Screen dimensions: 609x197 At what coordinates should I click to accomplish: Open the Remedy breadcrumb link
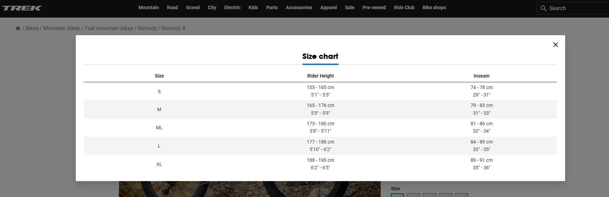coord(147,28)
